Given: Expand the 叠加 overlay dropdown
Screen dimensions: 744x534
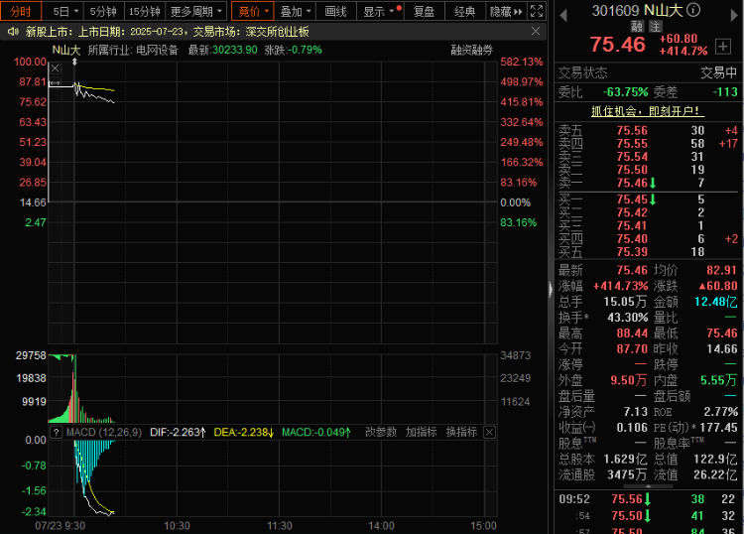Looking at the screenshot, I should click(x=295, y=12).
